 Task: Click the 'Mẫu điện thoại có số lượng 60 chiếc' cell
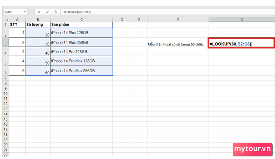(x=178, y=42)
